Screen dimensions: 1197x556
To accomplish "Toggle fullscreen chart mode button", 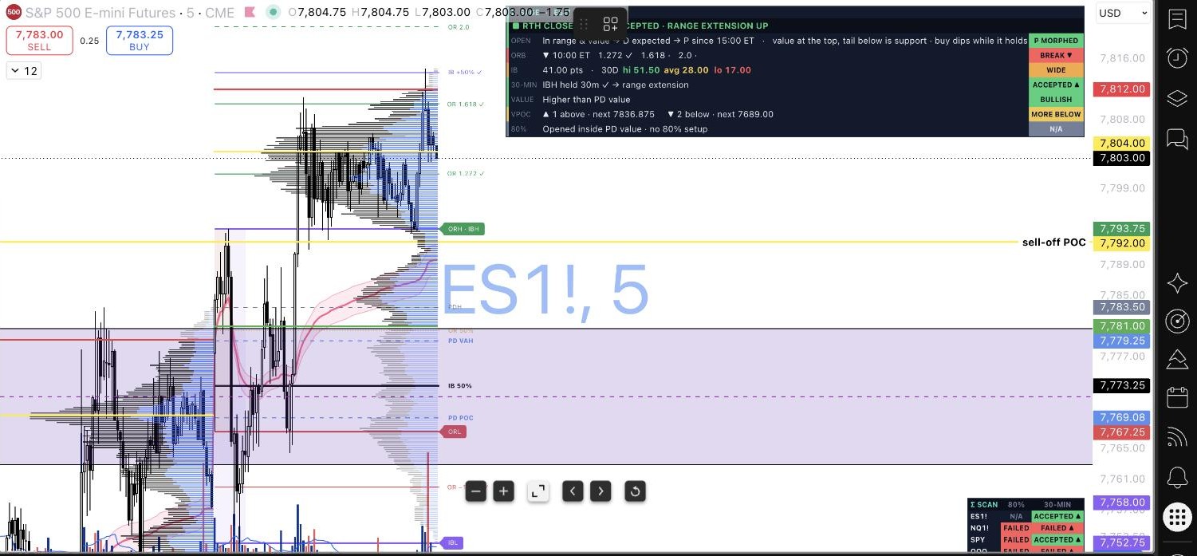I will point(538,491).
